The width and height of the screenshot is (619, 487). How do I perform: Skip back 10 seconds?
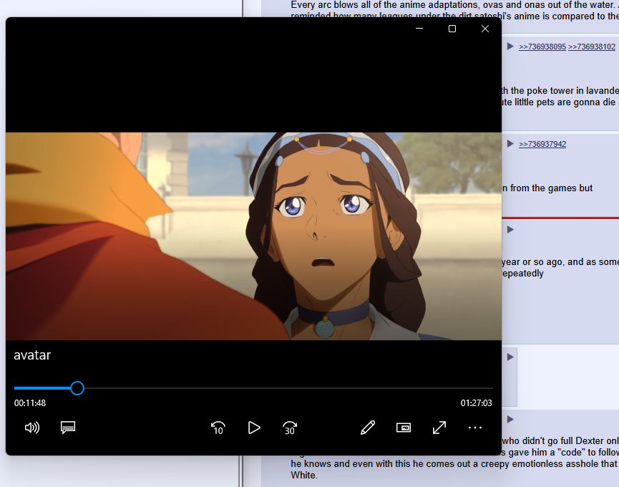(x=218, y=428)
